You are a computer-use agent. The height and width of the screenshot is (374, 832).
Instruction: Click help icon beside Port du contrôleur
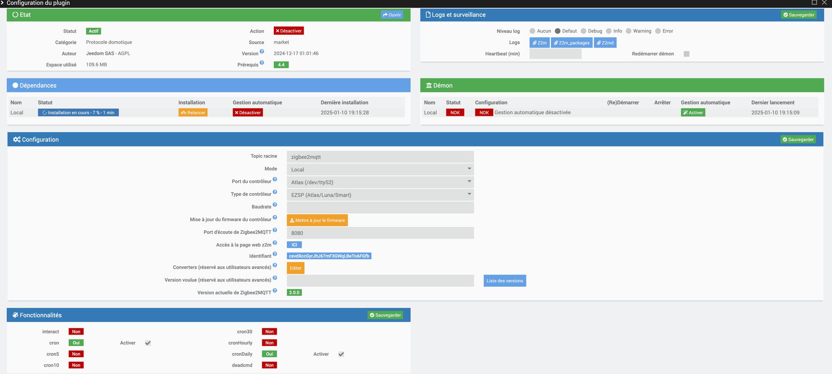coord(275,179)
